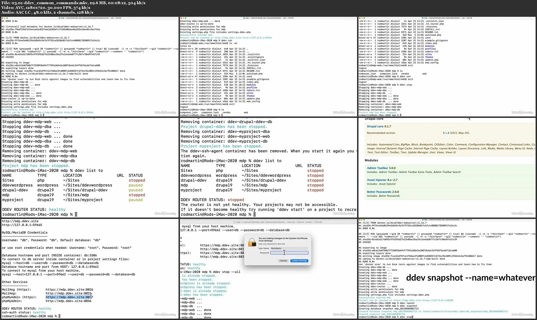The height and width of the screenshot is (320, 537).
Task: Click the padlock icon in the certificate dialog
Action: pyautogui.click(x=252, y=242)
